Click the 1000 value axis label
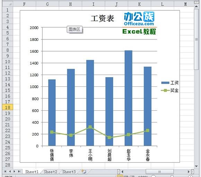 click(34, 87)
